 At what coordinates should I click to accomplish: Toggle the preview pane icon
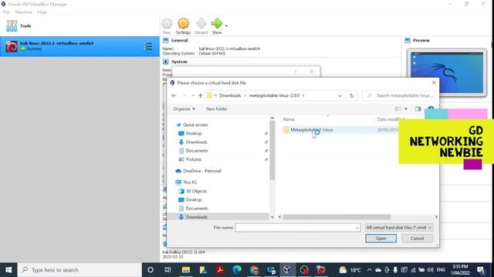coord(418,109)
